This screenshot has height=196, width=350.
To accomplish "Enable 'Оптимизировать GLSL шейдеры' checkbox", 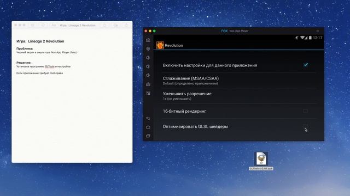I will tap(305, 126).
